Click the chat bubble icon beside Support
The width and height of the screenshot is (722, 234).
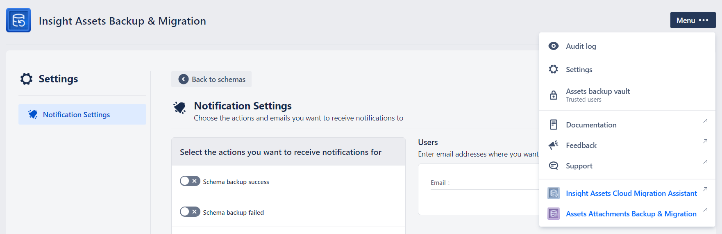[554, 166]
